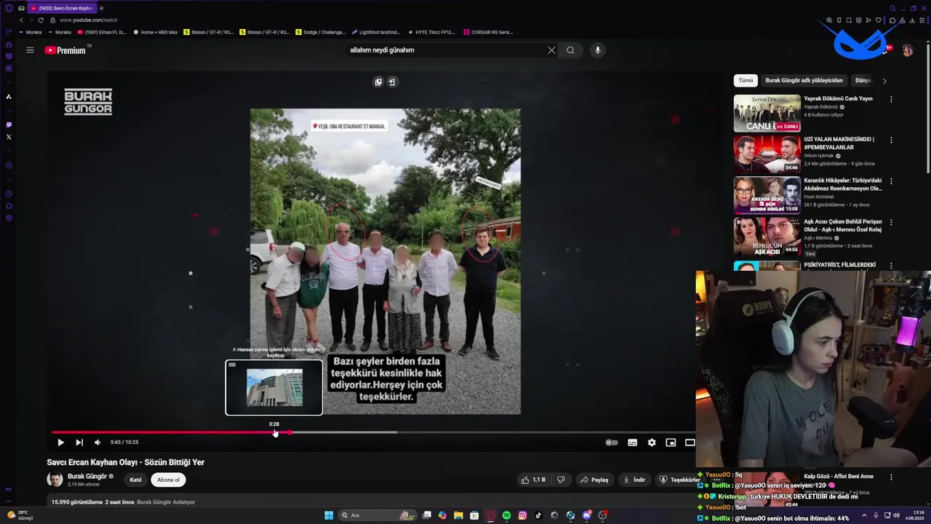The height and width of the screenshot is (524, 931).
Task: Go back in browser
Action: [20, 20]
